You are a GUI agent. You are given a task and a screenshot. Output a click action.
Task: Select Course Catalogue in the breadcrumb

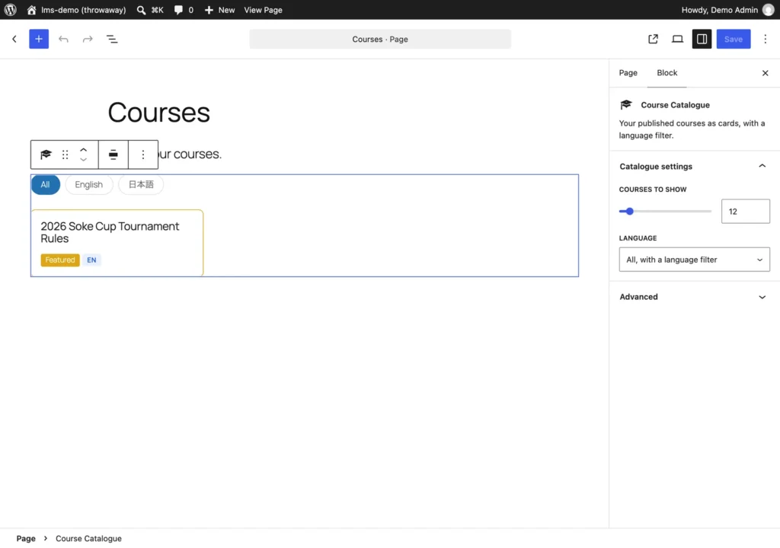(88, 539)
